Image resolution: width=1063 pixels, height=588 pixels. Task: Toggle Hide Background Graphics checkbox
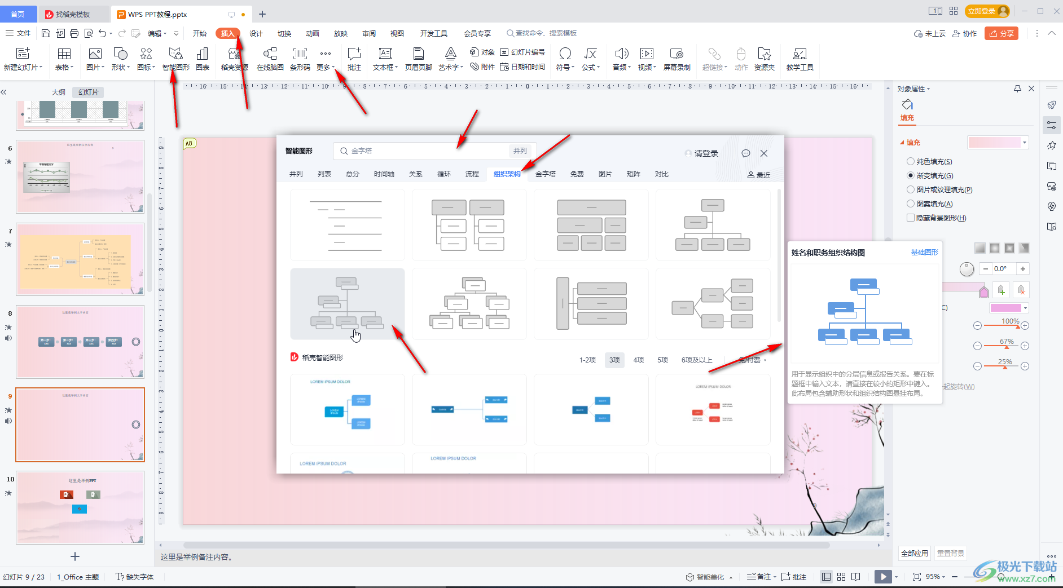point(910,218)
